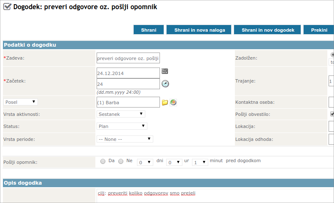The image size is (334, 203).
Task: Open the calendar date picker icon
Action: click(x=165, y=71)
